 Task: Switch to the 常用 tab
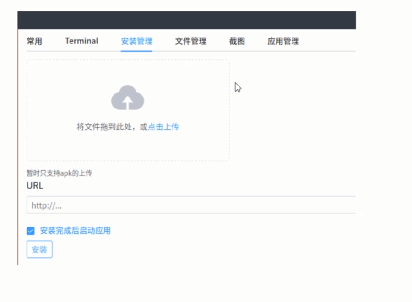34,41
